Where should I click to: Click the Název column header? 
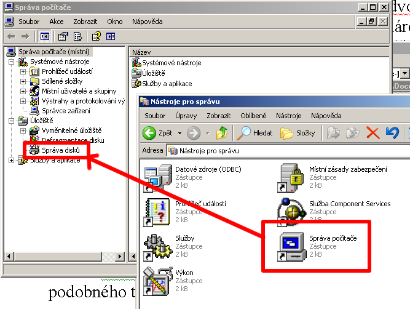coord(142,53)
